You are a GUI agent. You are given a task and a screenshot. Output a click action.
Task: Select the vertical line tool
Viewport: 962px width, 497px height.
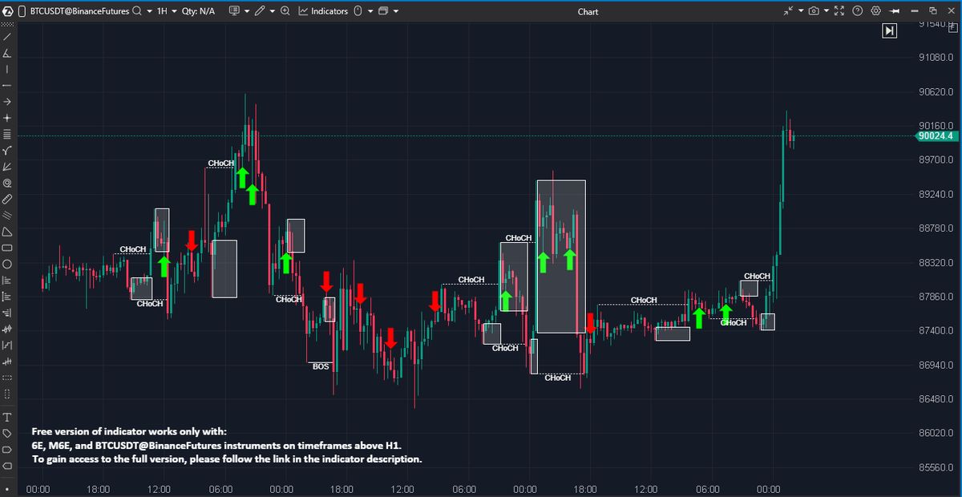pos(7,69)
